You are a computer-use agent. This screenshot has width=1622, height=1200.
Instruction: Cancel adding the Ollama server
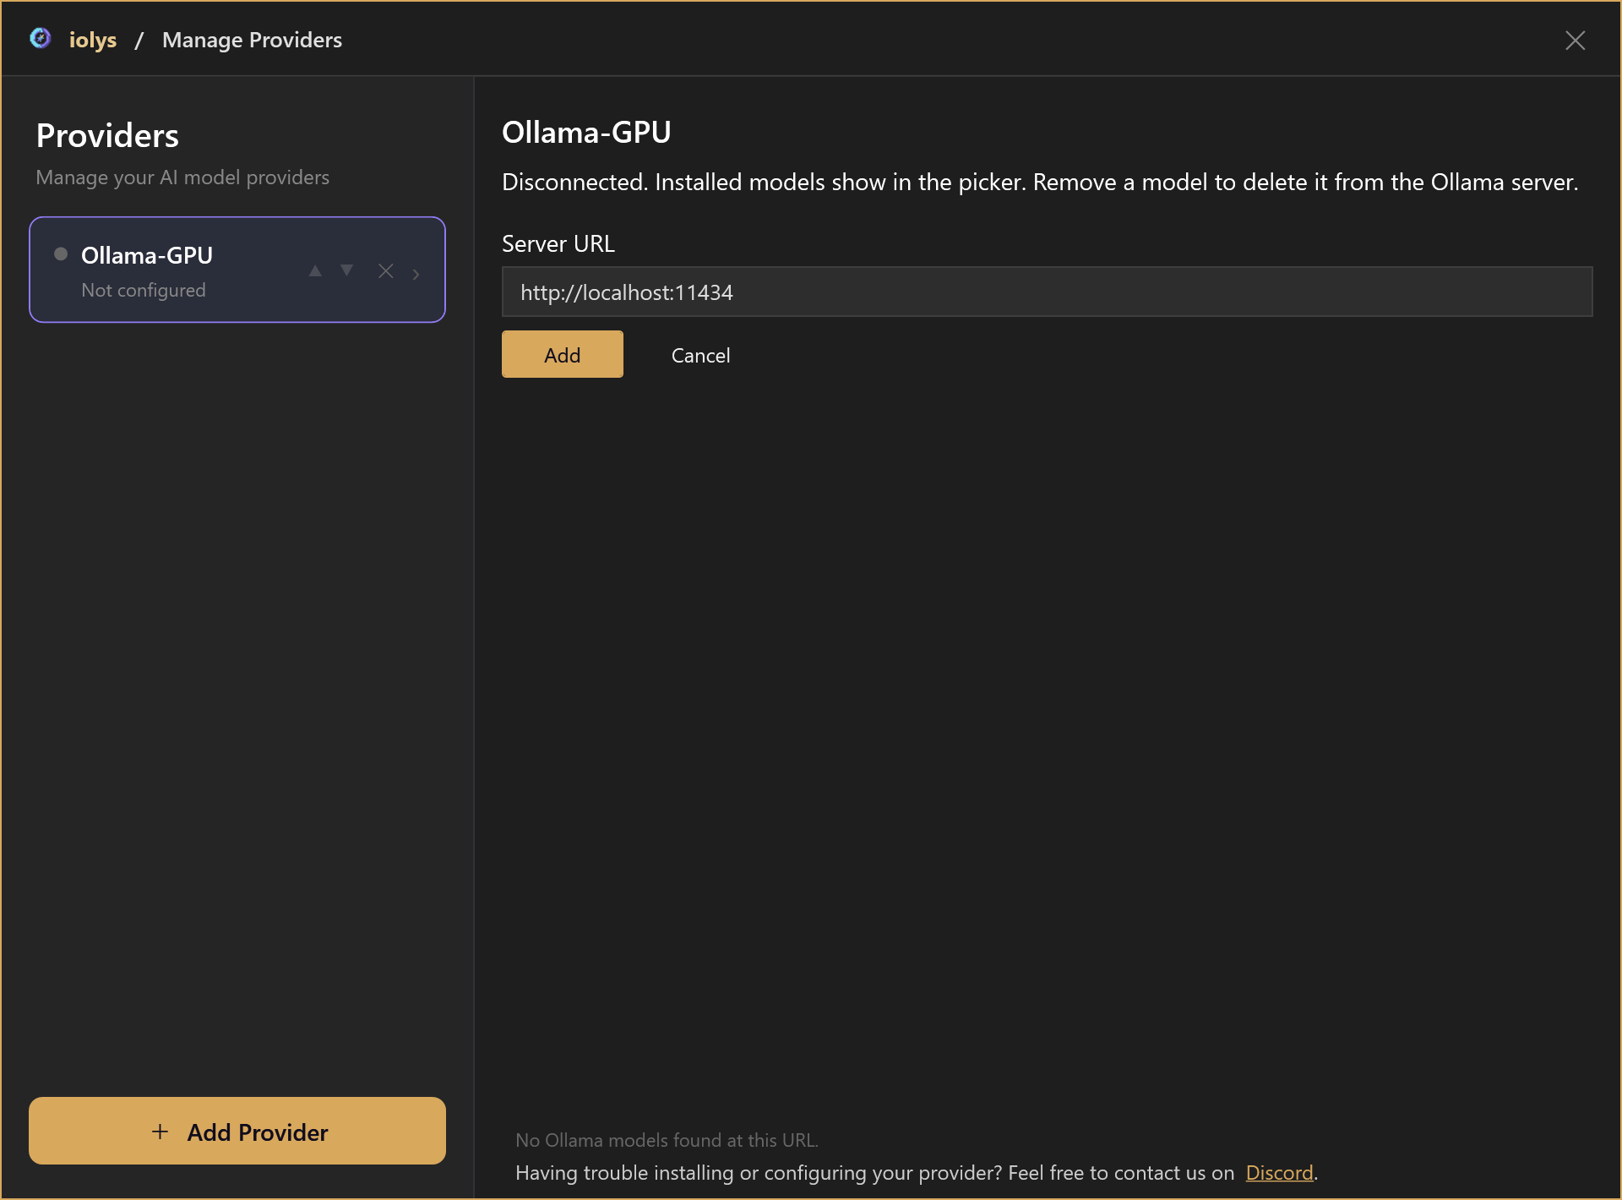[700, 355]
